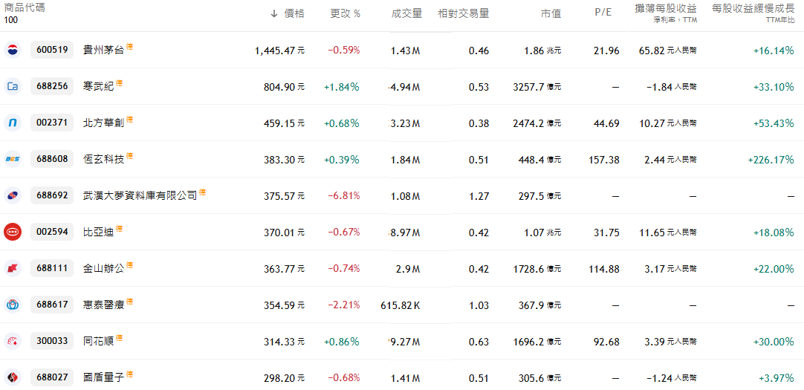Screen dimensions: 804x390
Task: Click the orange badge next to 寒武紀
Action: 119,83
